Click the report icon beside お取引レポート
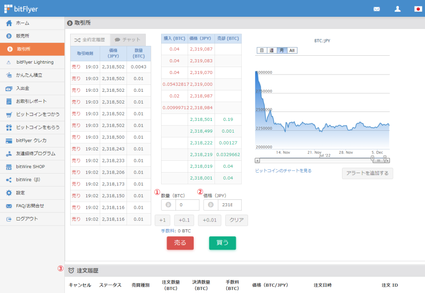Image resolution: width=425 pixels, height=293 pixels. (9, 102)
